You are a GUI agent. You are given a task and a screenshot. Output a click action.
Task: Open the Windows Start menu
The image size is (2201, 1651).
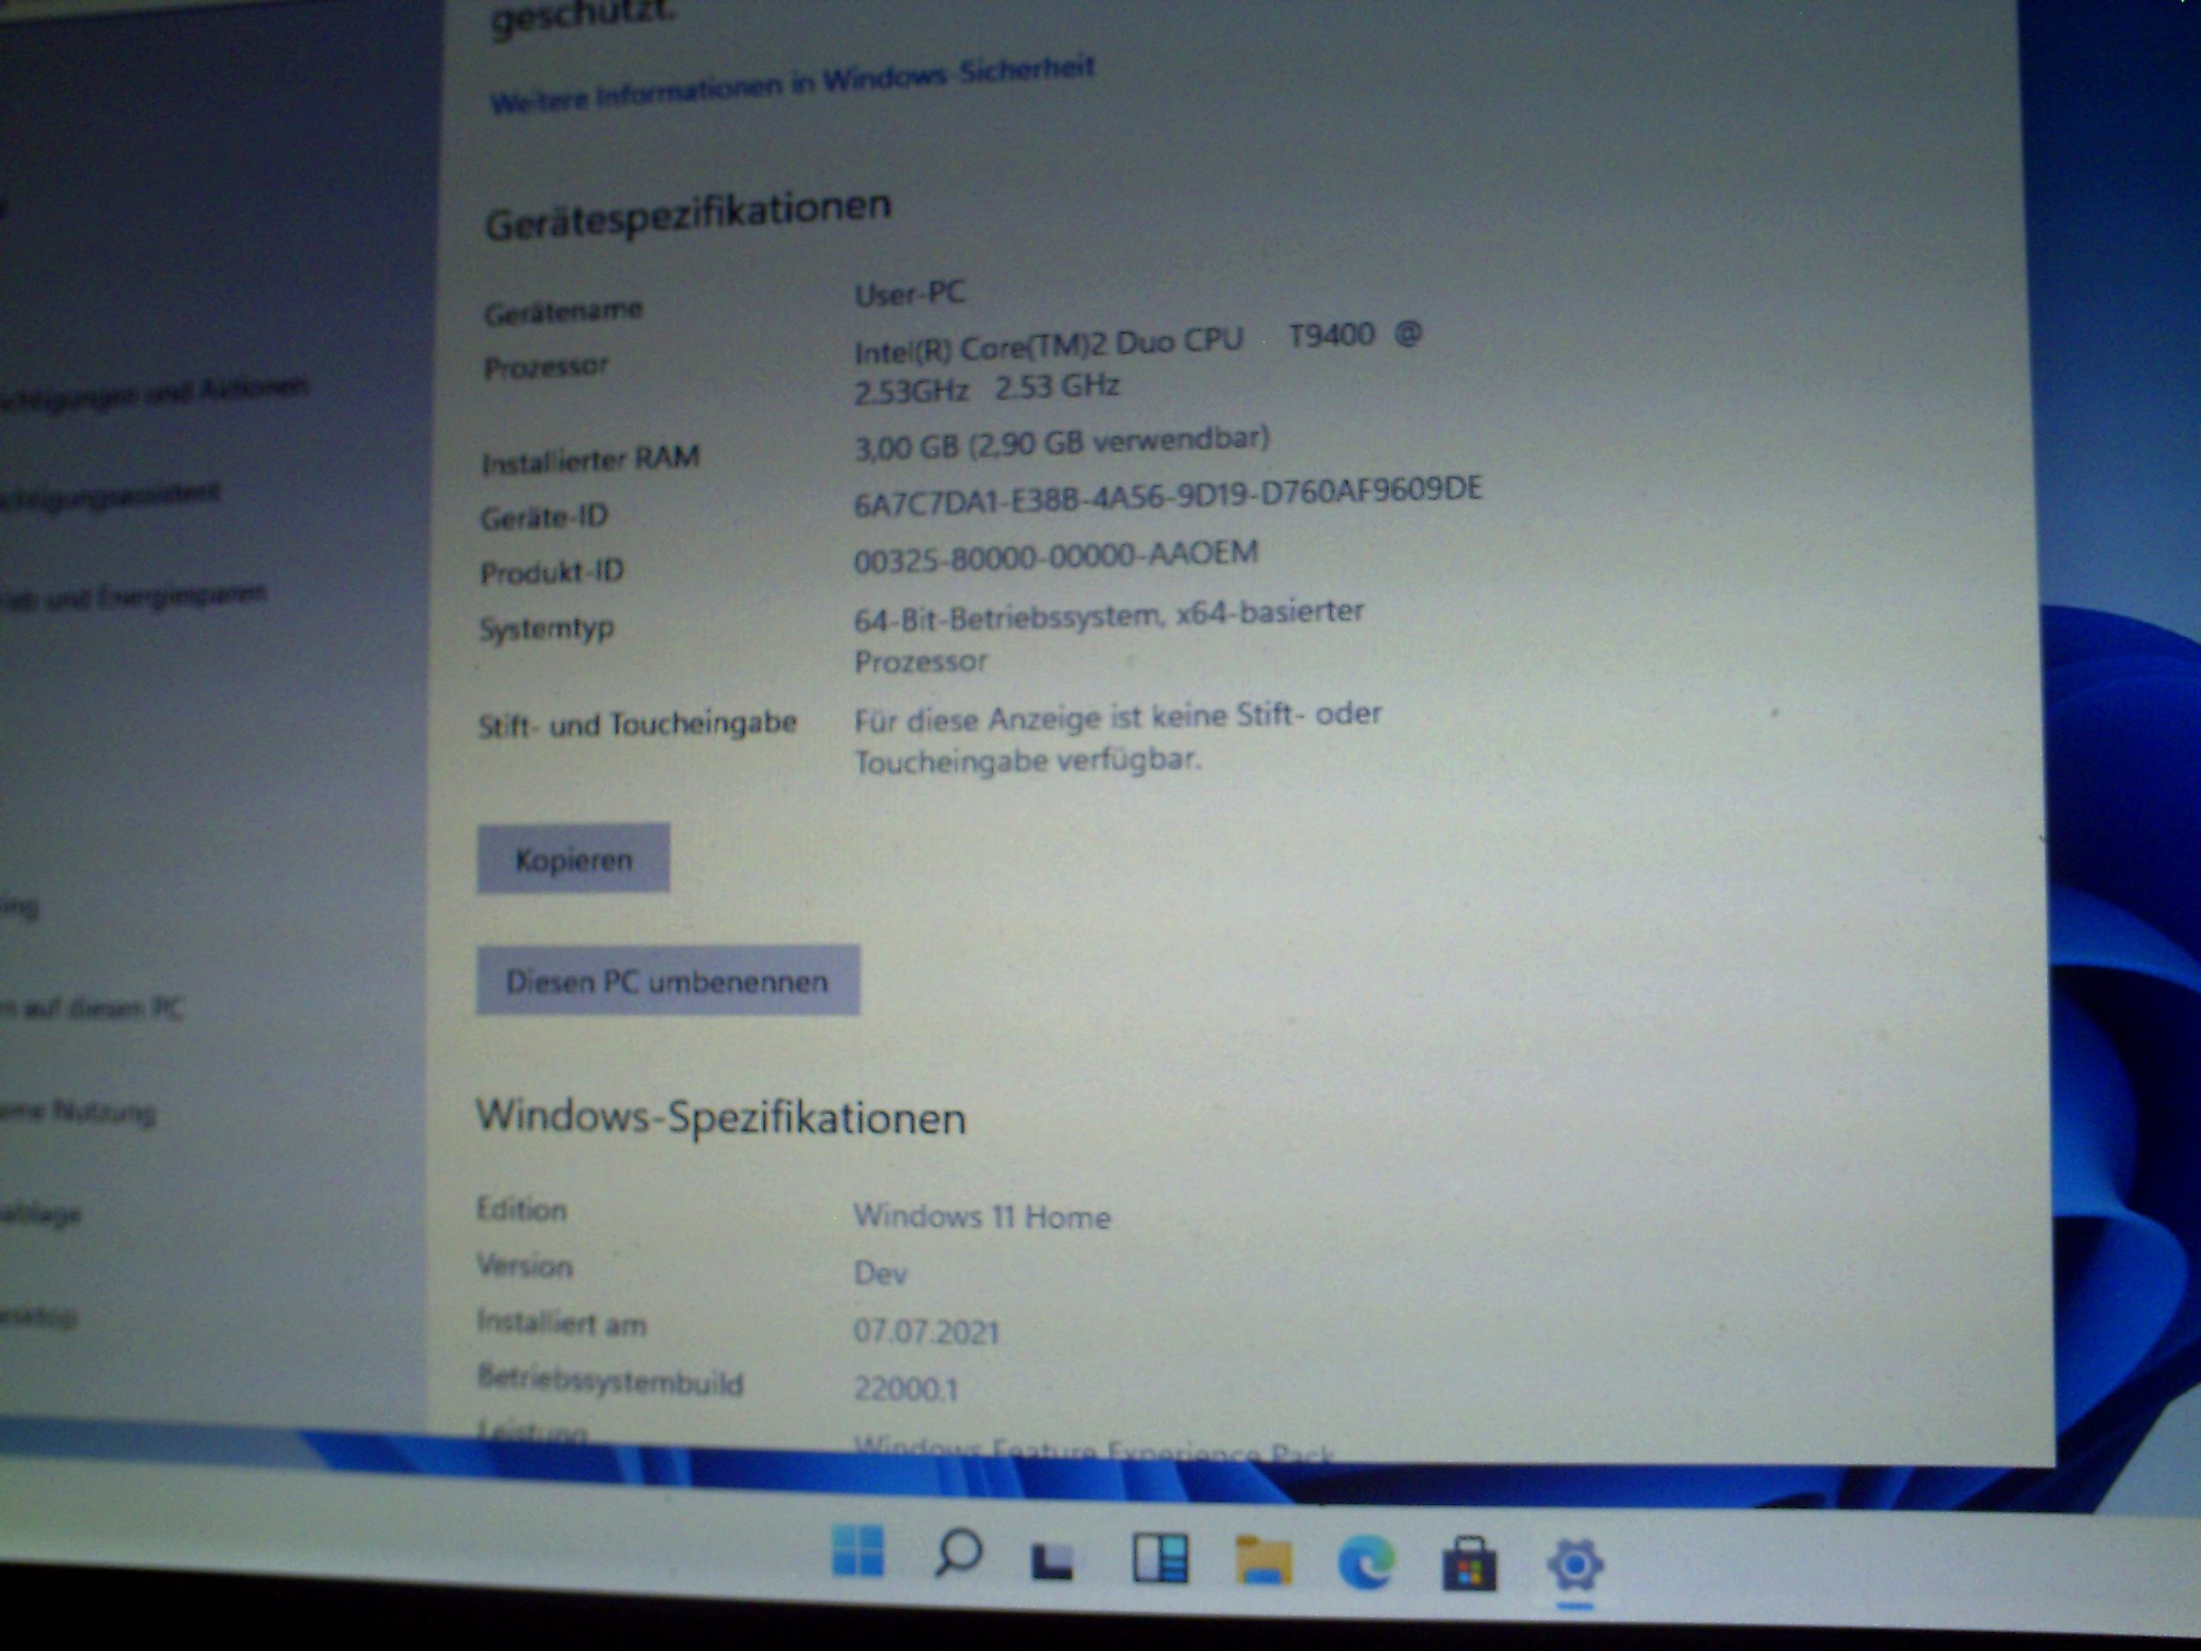coord(856,1550)
